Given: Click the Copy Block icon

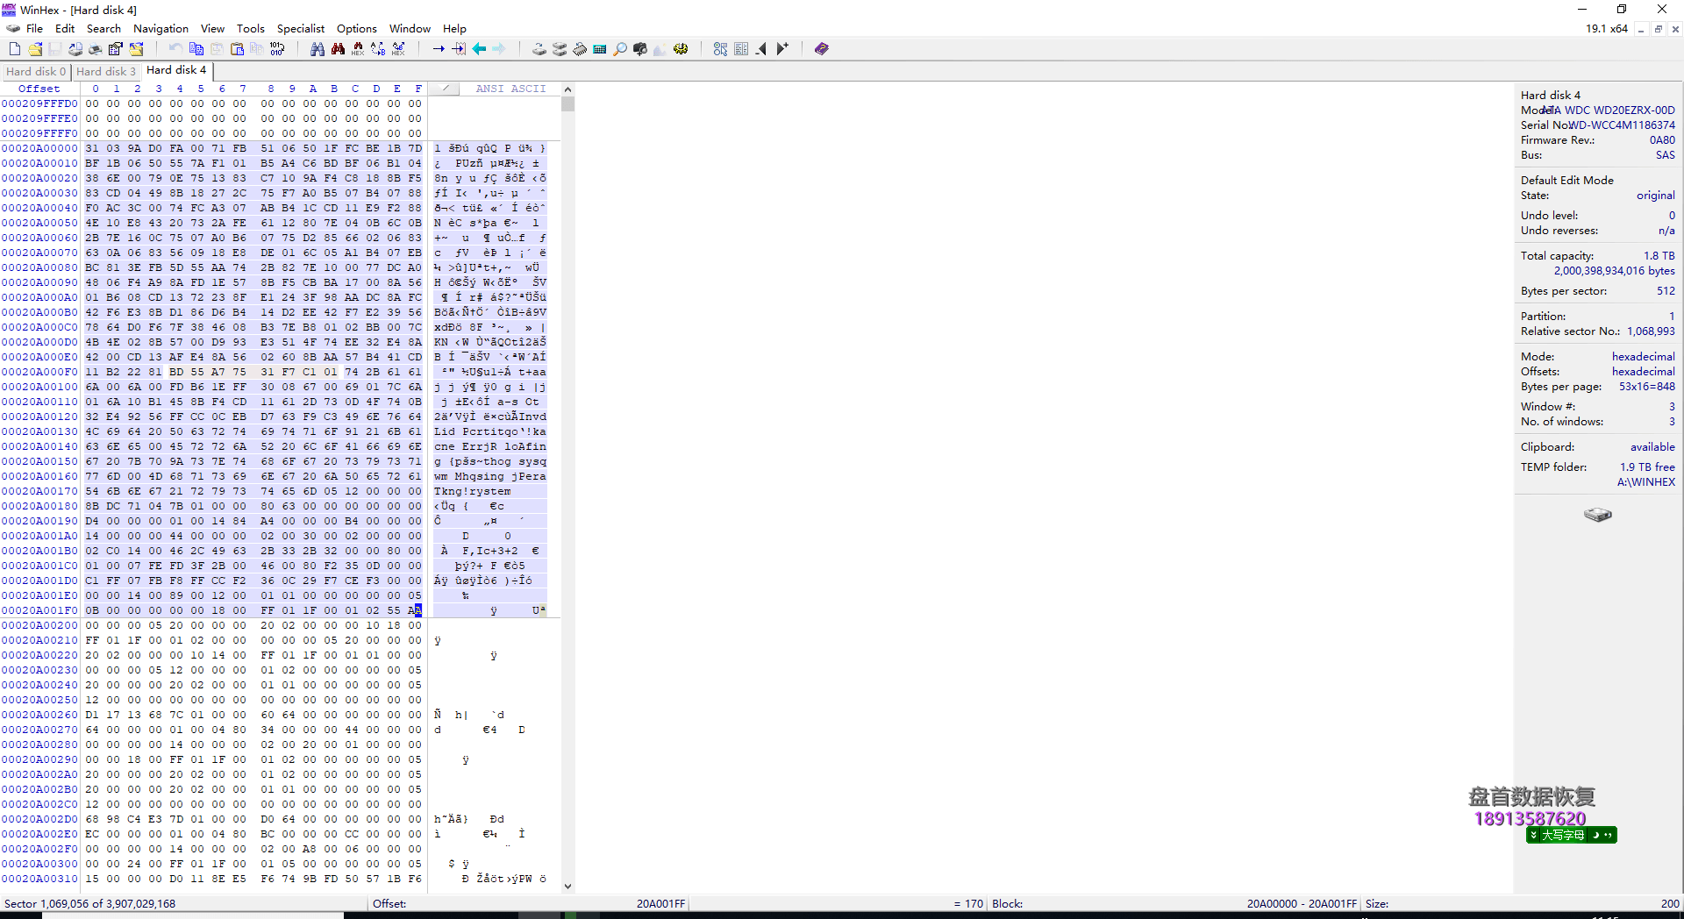Looking at the screenshot, I should click(196, 49).
